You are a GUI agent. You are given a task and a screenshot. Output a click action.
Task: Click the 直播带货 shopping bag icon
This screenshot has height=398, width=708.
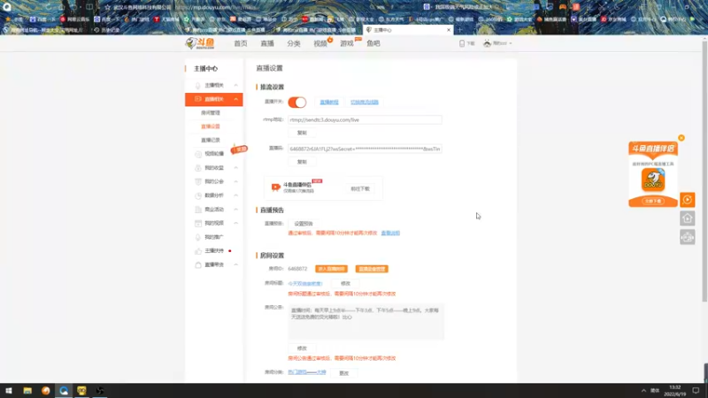(x=197, y=264)
